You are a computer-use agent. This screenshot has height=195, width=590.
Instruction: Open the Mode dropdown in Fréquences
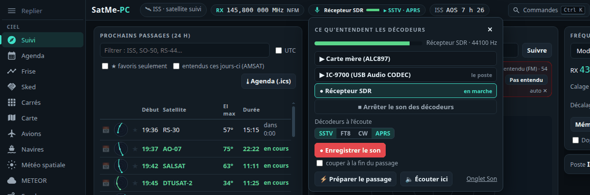pyautogui.click(x=580, y=51)
